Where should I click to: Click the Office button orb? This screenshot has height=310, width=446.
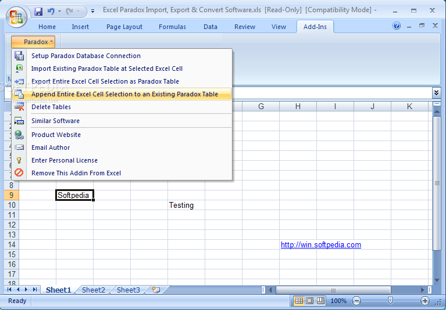click(16, 17)
